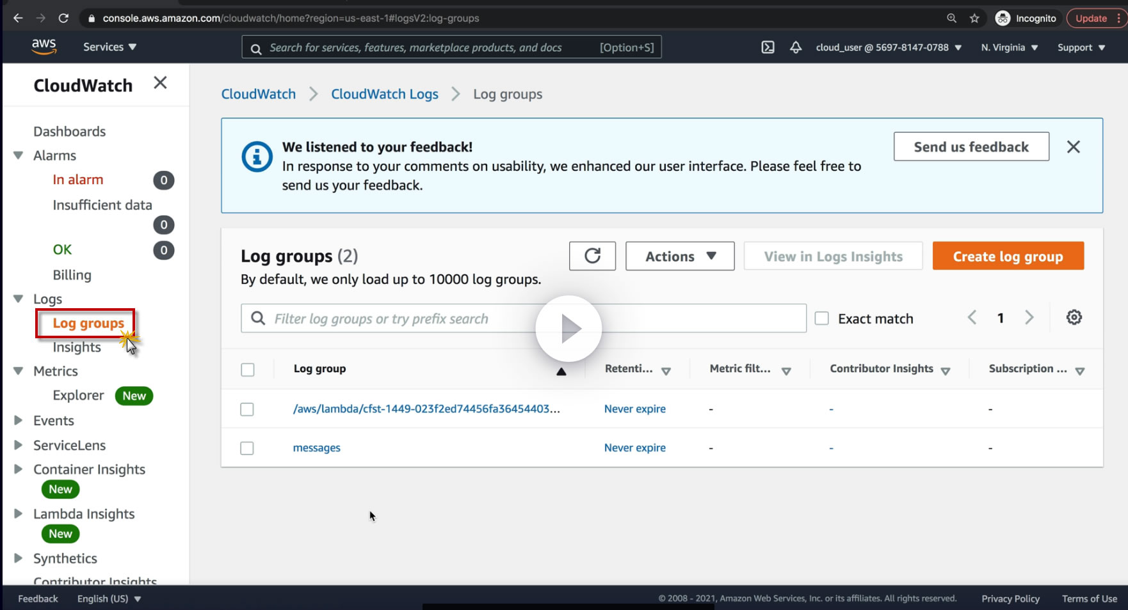
Task: Refresh the log groups list
Action: (x=592, y=256)
